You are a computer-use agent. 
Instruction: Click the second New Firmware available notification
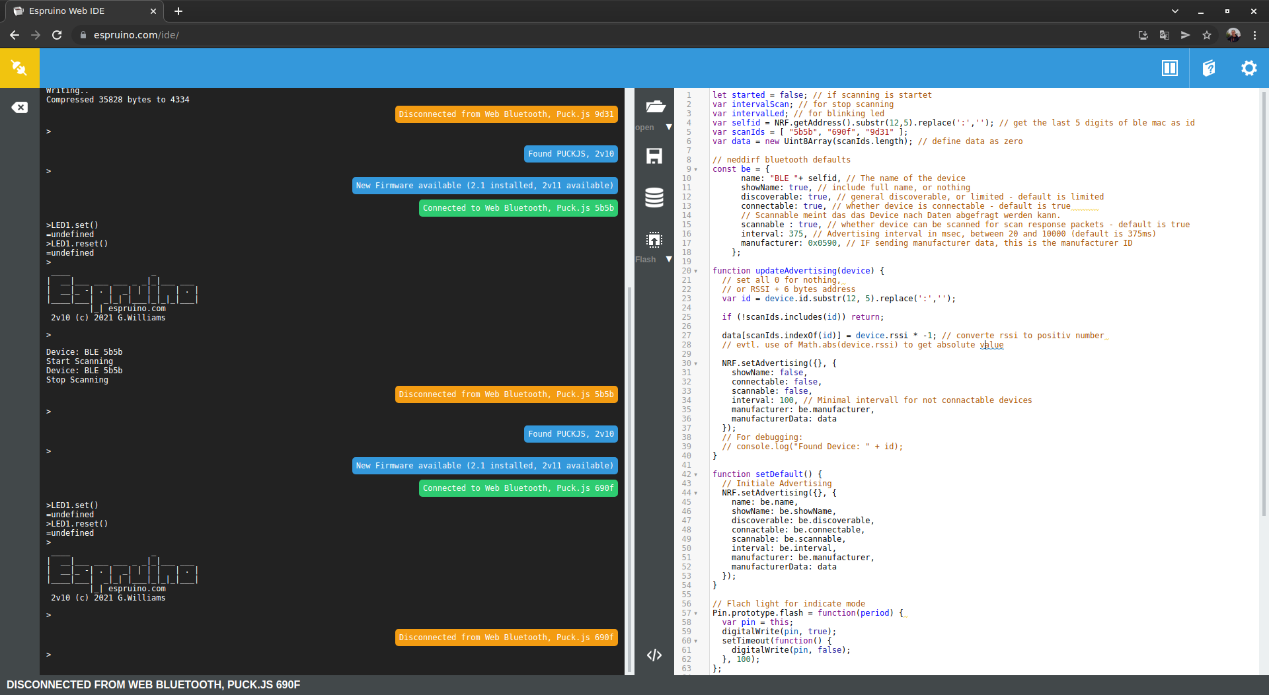tap(485, 466)
